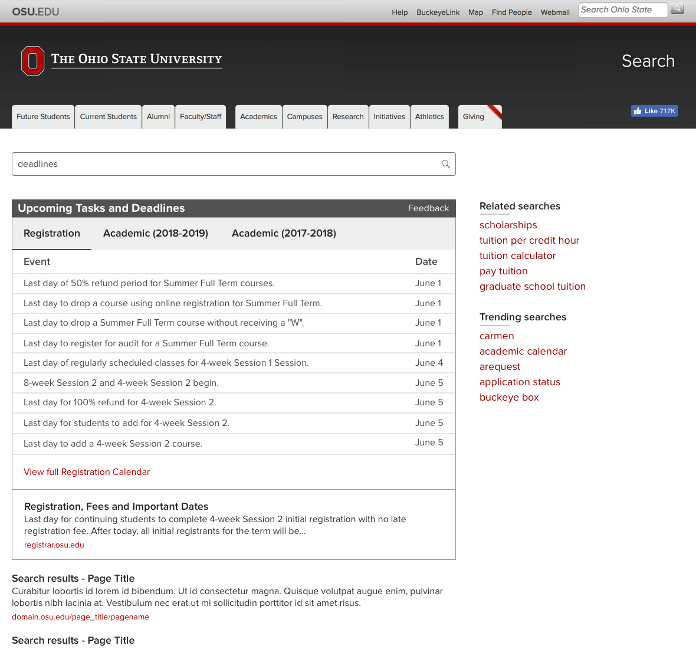Search related term tuition per credit hour
The height and width of the screenshot is (649, 696).
(530, 241)
